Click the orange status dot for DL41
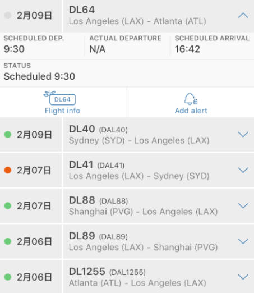Viewport: 254px width, 293px height. click(8, 170)
